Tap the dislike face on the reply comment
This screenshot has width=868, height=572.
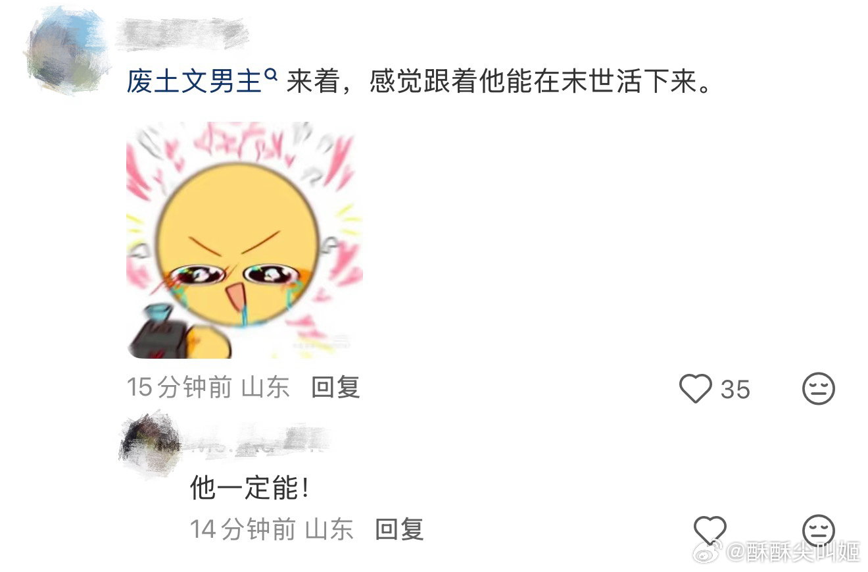tap(819, 530)
